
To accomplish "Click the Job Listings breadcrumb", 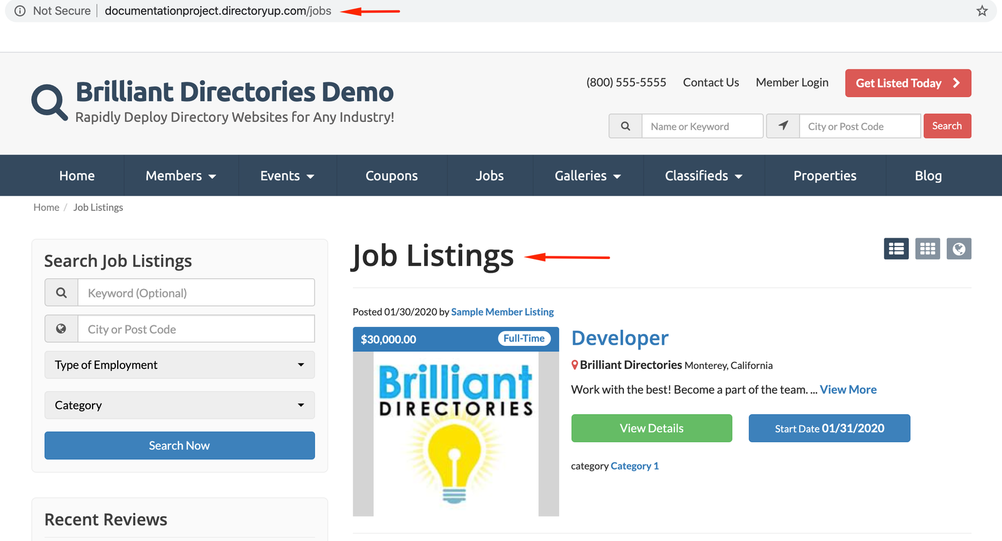I will [x=98, y=207].
